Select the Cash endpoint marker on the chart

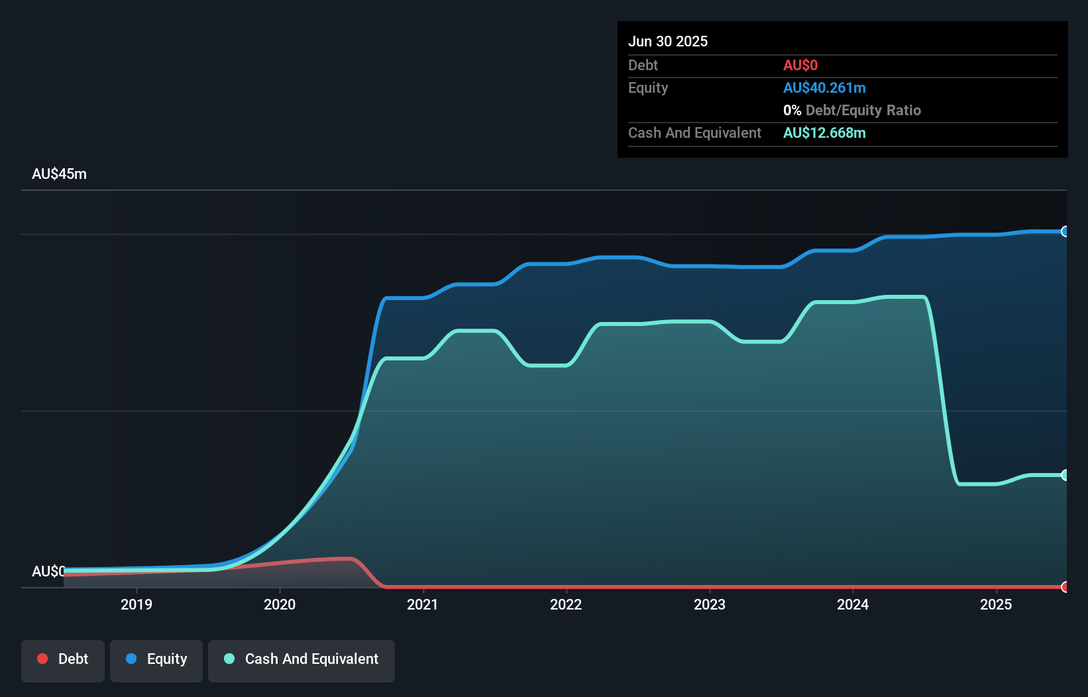click(x=1065, y=475)
